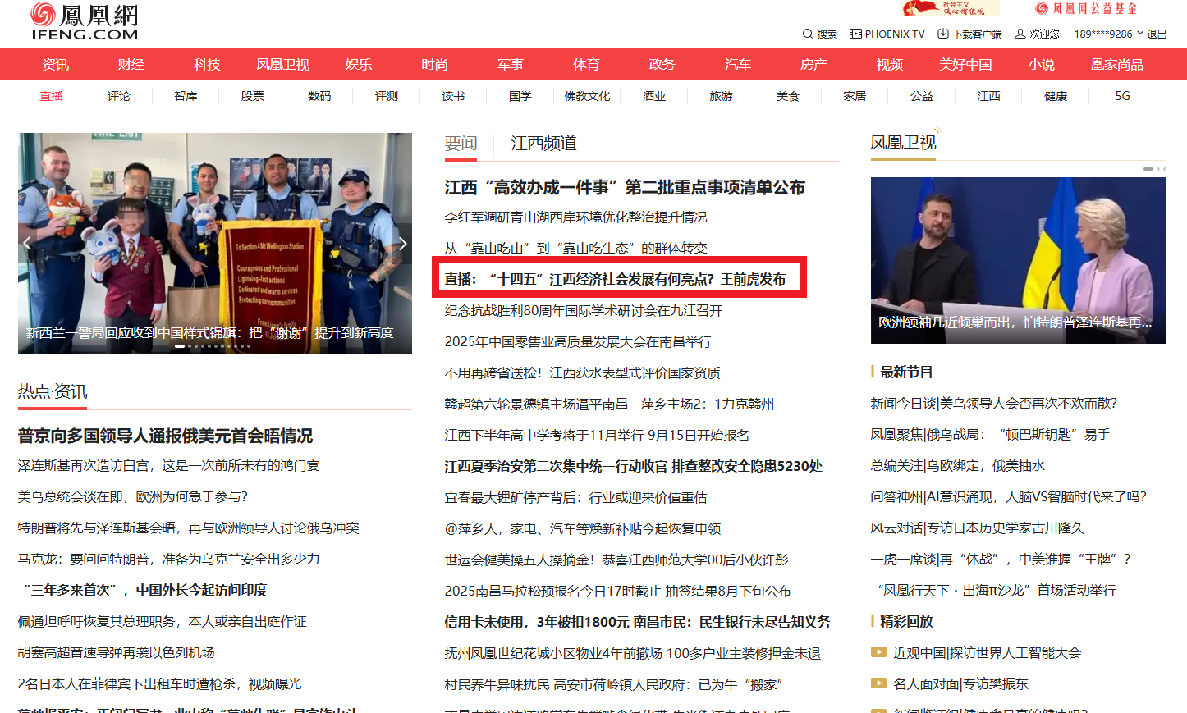This screenshot has height=713, width=1187.
Task: Open 李红军调研青山湖西岸环境优化整治提升情况
Action: pyautogui.click(x=575, y=217)
